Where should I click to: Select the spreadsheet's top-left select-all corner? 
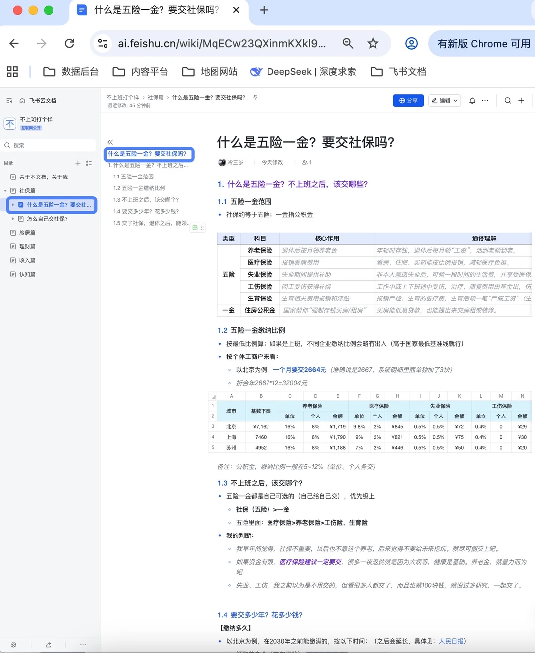click(x=214, y=396)
